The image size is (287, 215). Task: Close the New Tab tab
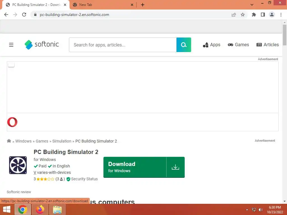pyautogui.click(x=132, y=5)
